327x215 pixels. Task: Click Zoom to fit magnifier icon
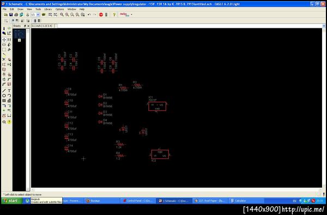[x=62, y=15]
